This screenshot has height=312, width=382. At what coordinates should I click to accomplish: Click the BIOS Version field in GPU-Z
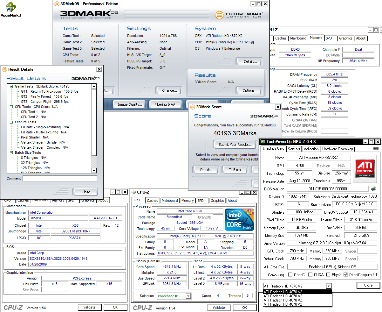[x=328, y=189]
